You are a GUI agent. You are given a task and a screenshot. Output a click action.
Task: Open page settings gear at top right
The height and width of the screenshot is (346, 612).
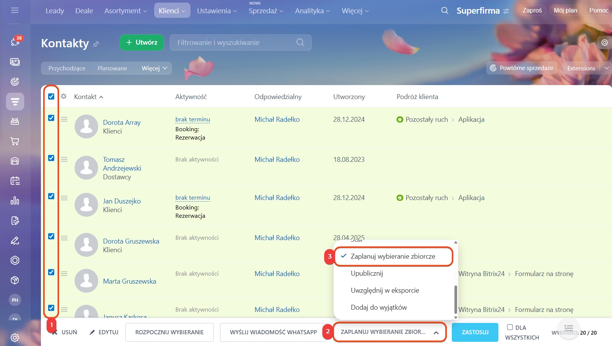pyautogui.click(x=604, y=43)
